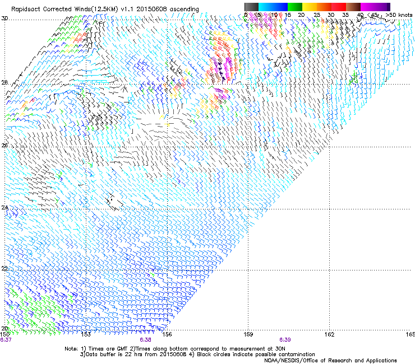
Task: Click the gray segment of the wind-speed color bar
Action: click(x=251, y=7)
